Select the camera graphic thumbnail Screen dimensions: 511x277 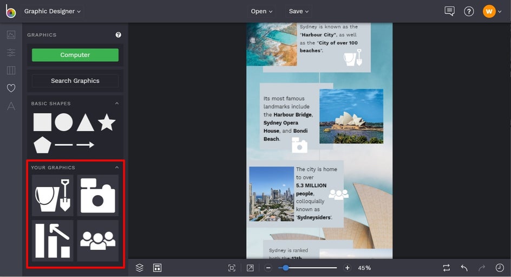pyautogui.click(x=98, y=195)
